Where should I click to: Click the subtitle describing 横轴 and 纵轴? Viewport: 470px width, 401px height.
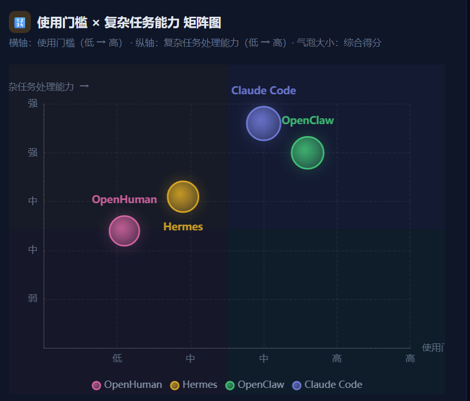point(195,43)
